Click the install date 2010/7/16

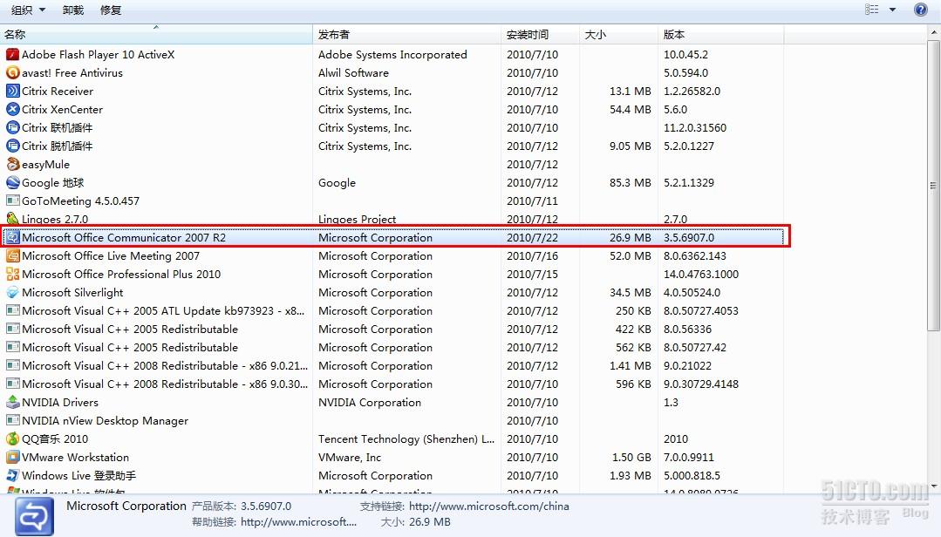[532, 256]
